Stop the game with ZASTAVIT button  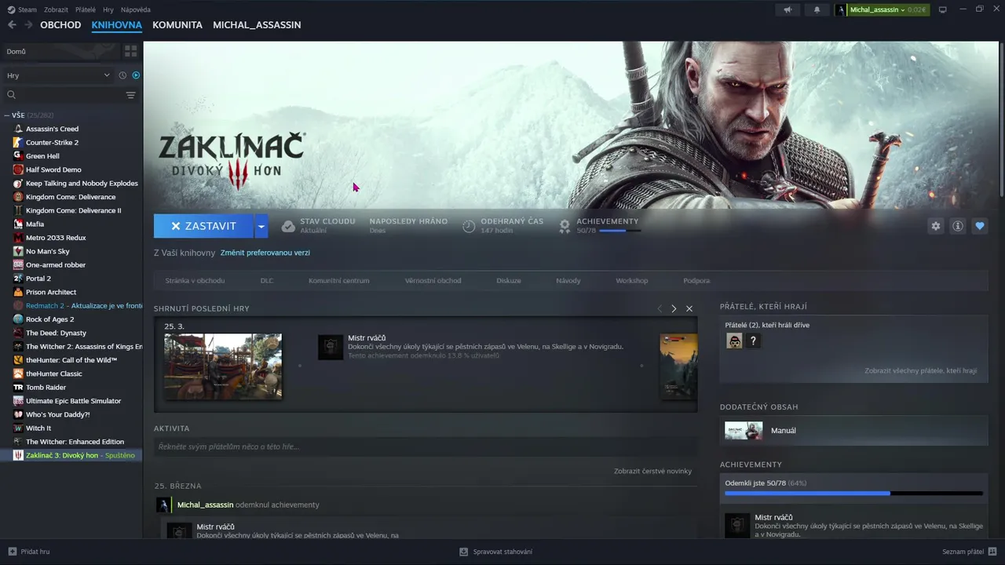[203, 226]
